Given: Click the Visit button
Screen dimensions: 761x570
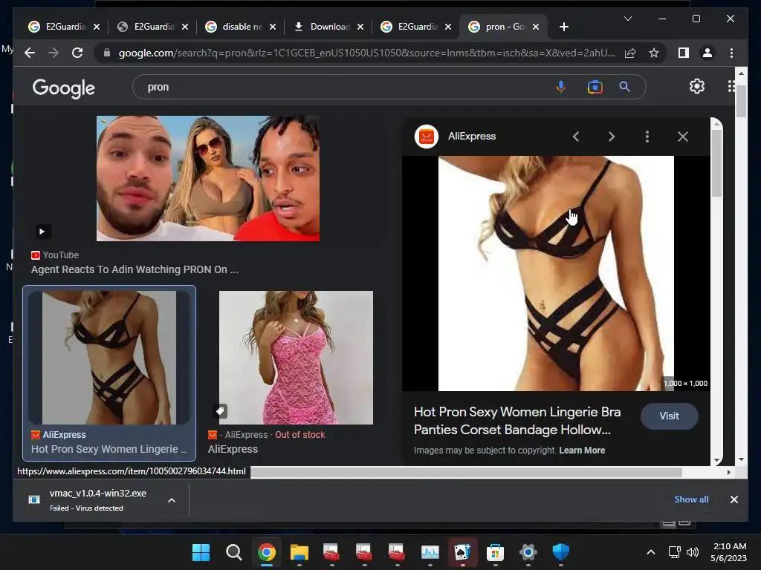Looking at the screenshot, I should tap(670, 416).
